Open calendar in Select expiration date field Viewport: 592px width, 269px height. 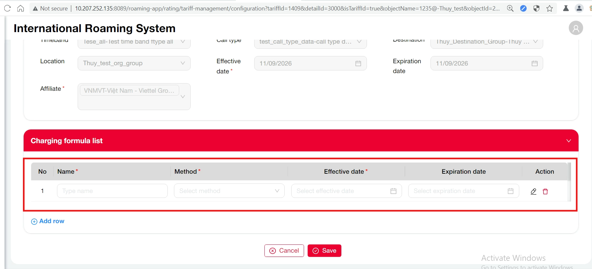[x=510, y=191]
